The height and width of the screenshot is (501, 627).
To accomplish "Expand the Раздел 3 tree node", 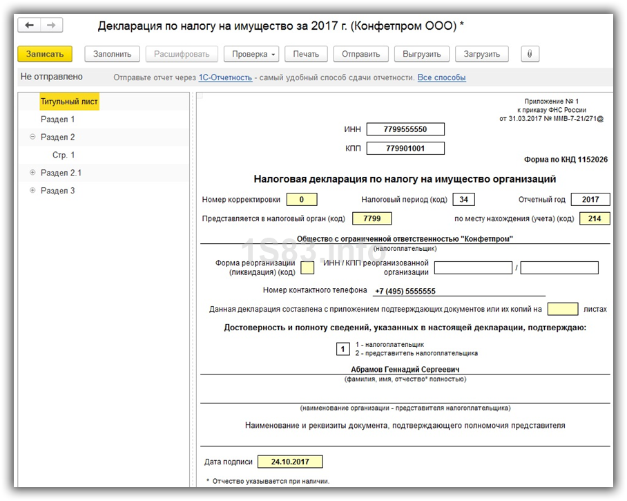I will click(x=32, y=191).
